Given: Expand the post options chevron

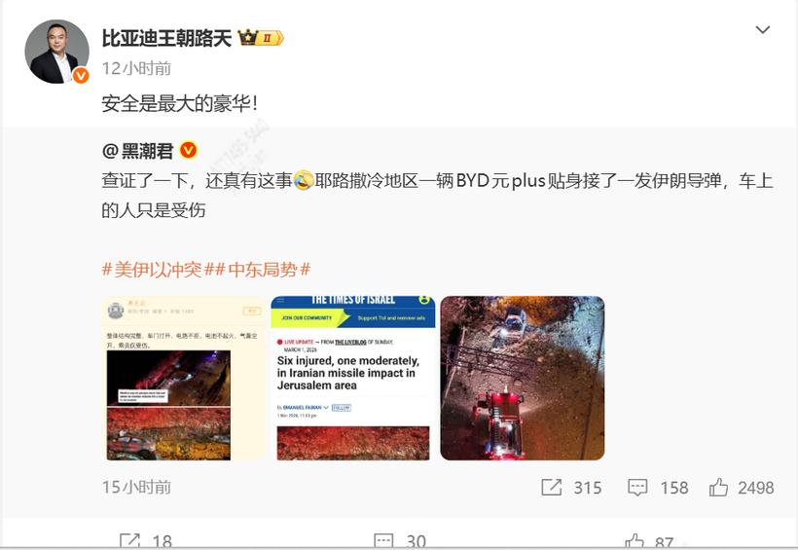Looking at the screenshot, I should [x=762, y=30].
